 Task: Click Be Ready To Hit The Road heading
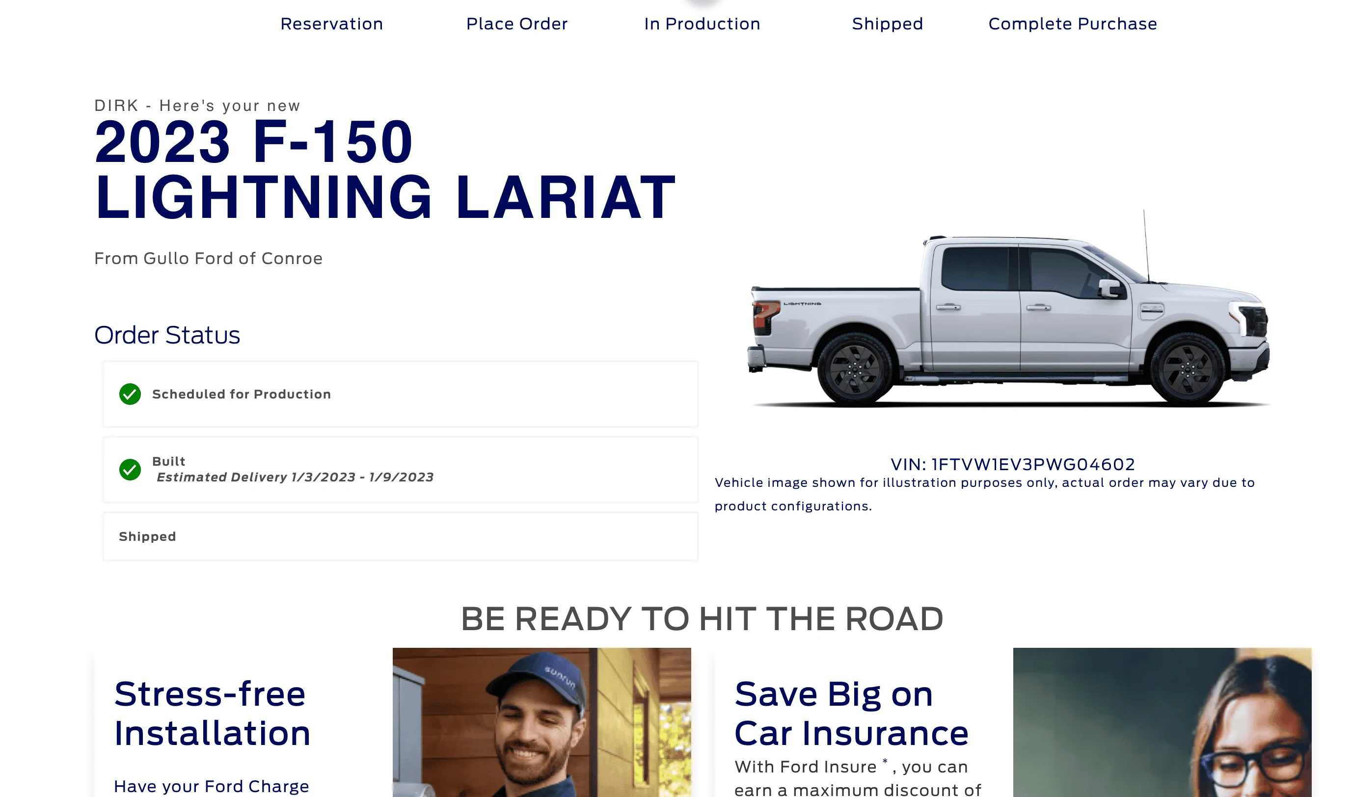coord(702,619)
